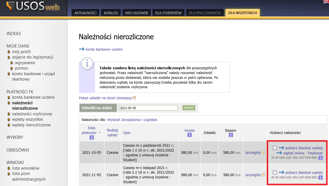329x186 pixels.
Task: Open konto bankowe i urząd skarbowy
Action: 33,77
